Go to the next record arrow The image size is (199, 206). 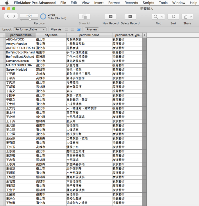14,16
